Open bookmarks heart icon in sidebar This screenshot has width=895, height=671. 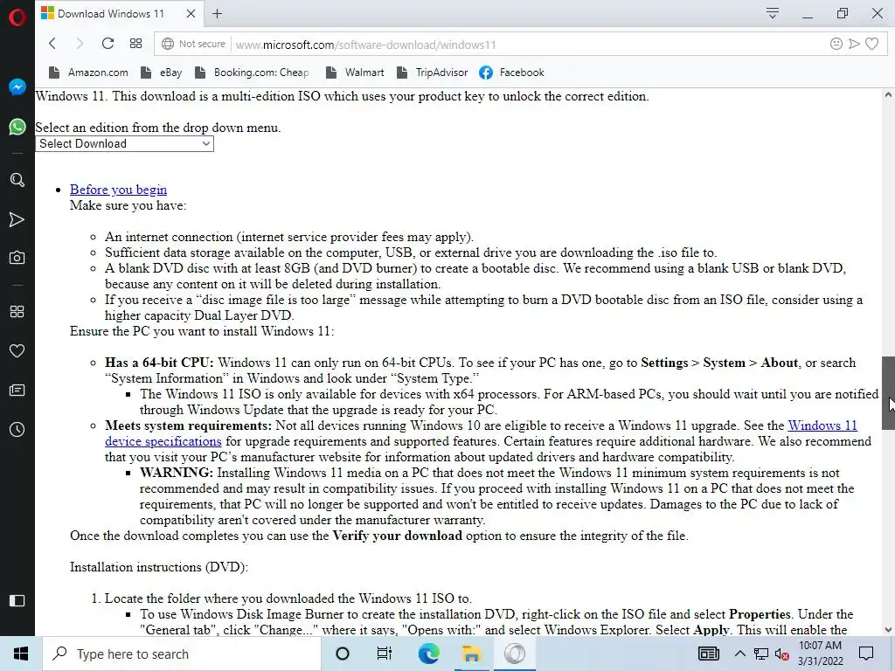17,351
